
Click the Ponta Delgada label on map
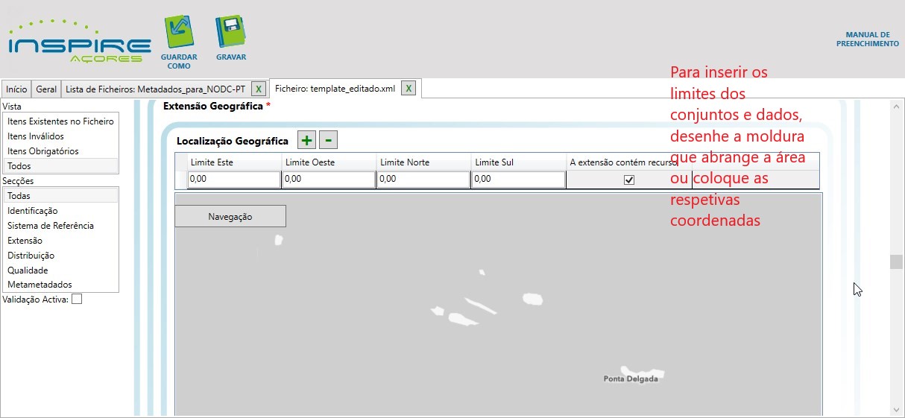[631, 379]
